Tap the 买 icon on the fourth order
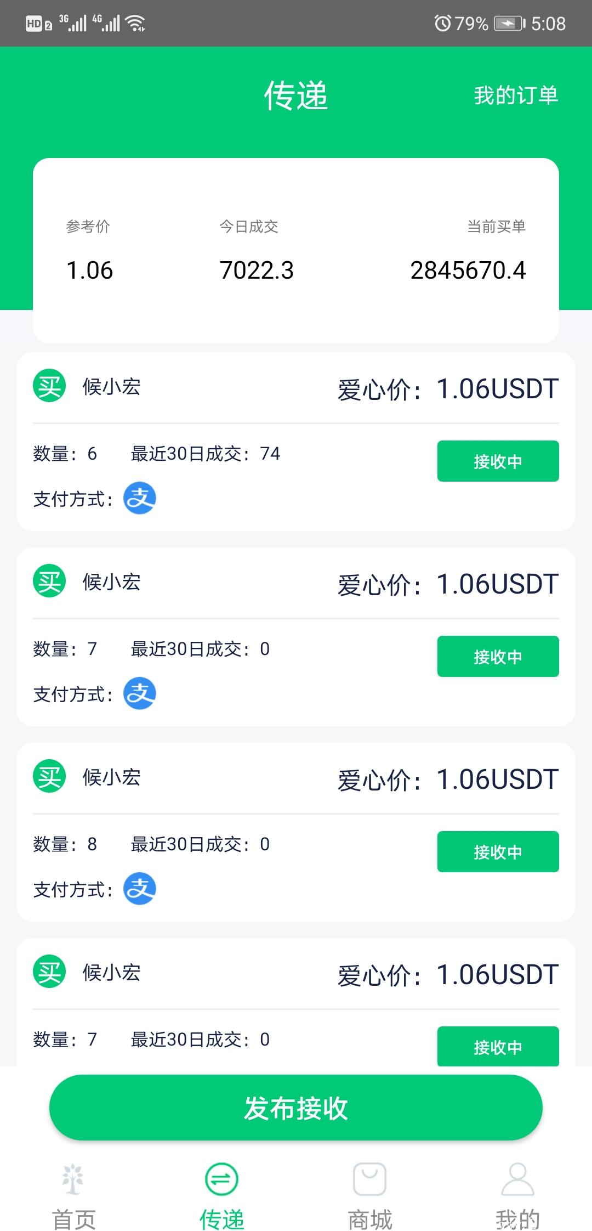This screenshot has height=1231, width=592. coord(49,972)
